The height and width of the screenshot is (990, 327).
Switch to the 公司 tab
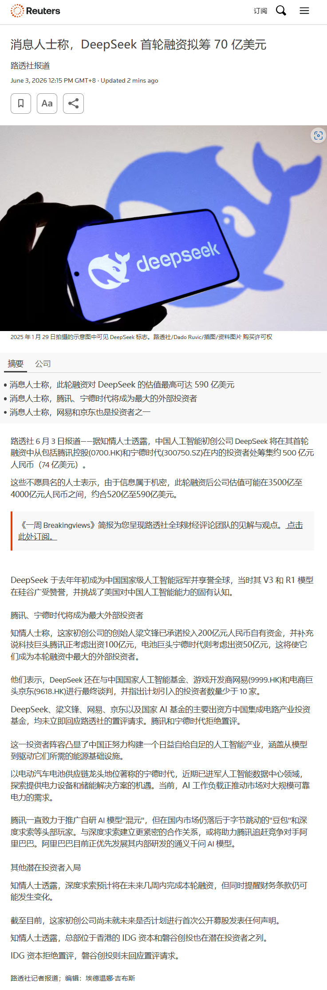click(x=43, y=364)
